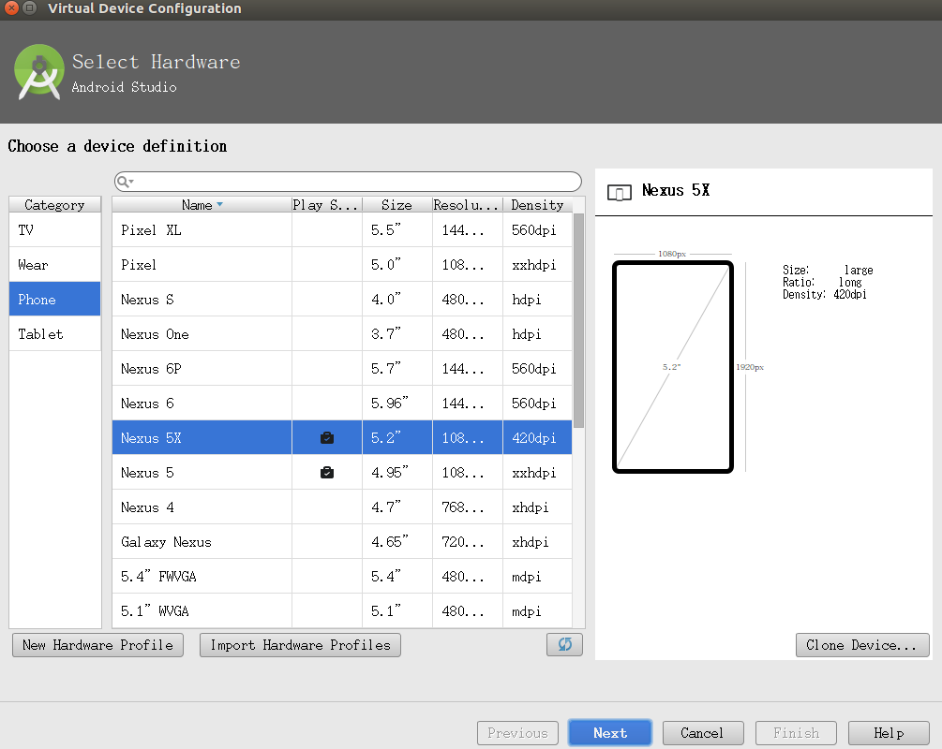Click the device list vertical scrollbar
Viewport: 942px width, 749px height.
(578, 320)
